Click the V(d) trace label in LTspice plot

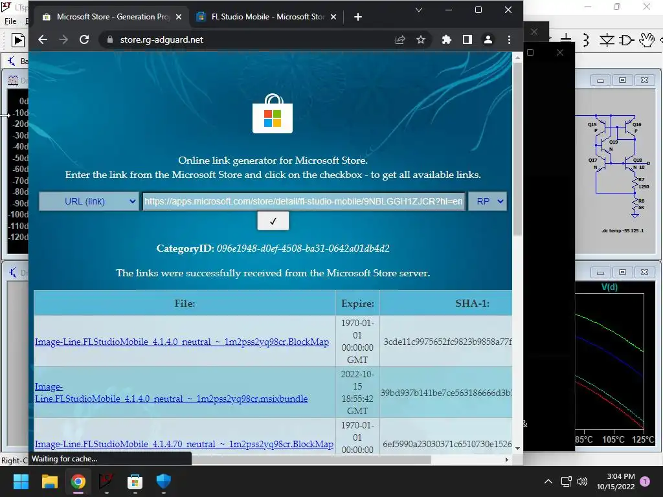609,287
